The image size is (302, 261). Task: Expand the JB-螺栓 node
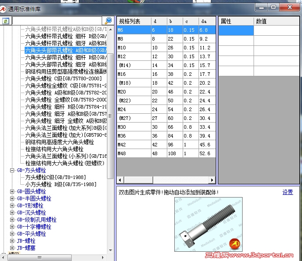12,241
